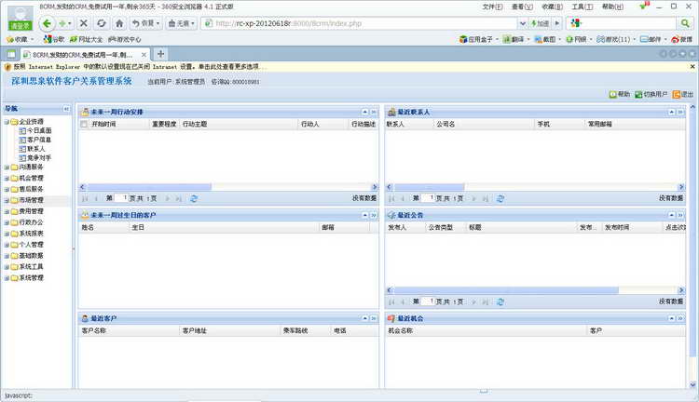The height and width of the screenshot is (402, 699).
Task: Click page number field in 未来一周行动安排 pager
Action: point(121,198)
